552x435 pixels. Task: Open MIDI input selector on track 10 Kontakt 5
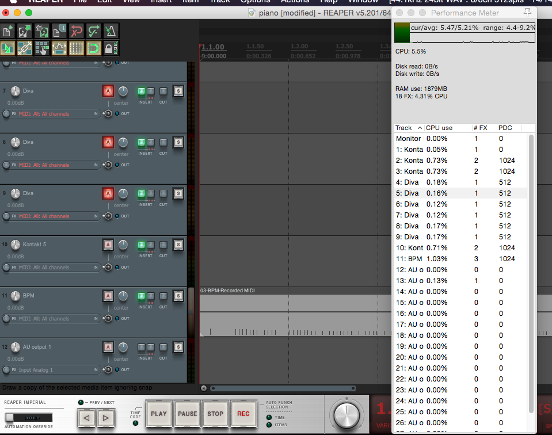click(x=44, y=268)
